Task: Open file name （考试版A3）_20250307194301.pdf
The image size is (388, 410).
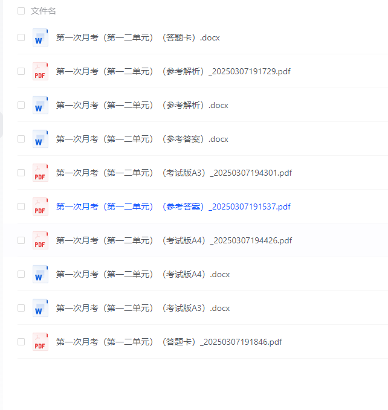Action: pos(174,173)
